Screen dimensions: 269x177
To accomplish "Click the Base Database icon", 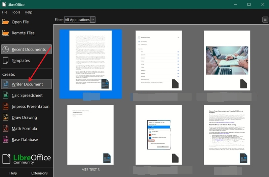I will 5,139.
